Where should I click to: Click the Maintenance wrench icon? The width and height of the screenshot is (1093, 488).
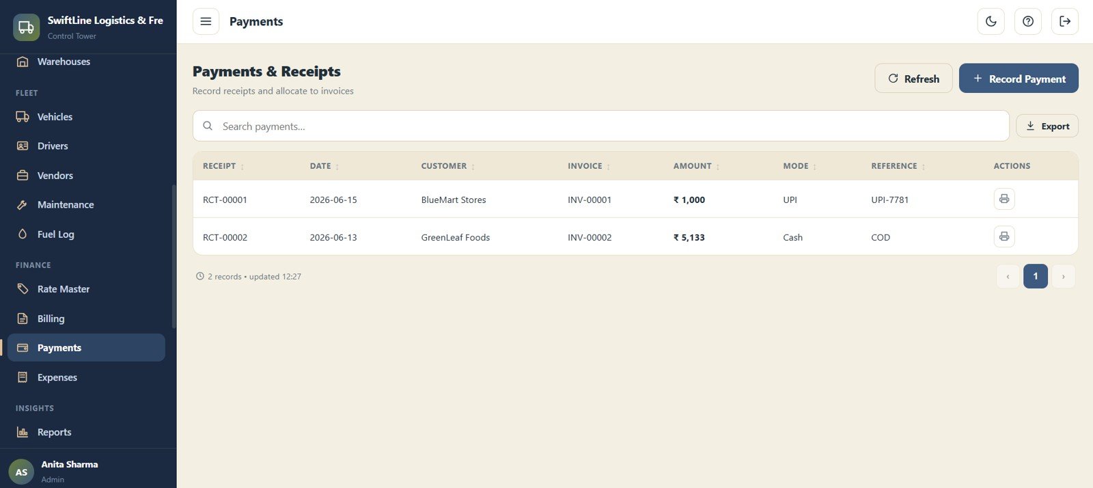point(23,204)
